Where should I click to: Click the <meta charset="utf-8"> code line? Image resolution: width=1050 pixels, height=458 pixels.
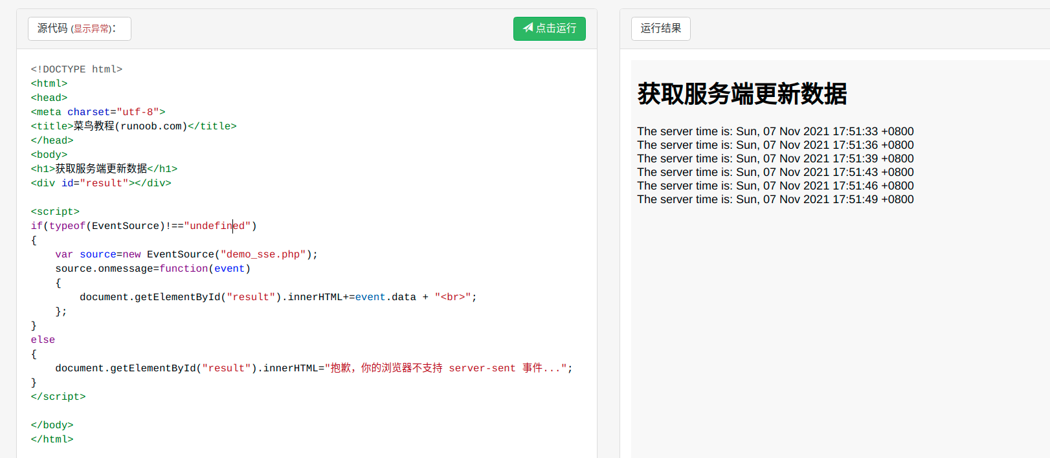[98, 112]
